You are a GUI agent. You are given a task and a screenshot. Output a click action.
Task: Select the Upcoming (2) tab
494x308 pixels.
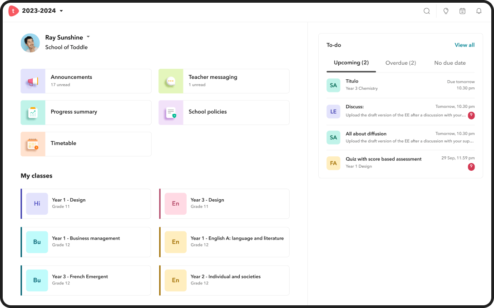click(351, 63)
